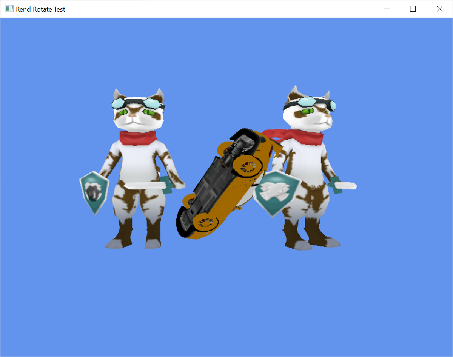Click the Rend Rotate Test app icon
The image size is (453, 357).
click(9, 9)
